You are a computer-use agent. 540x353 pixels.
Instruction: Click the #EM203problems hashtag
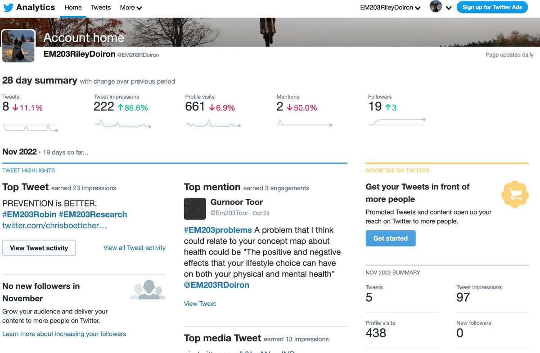pos(218,230)
